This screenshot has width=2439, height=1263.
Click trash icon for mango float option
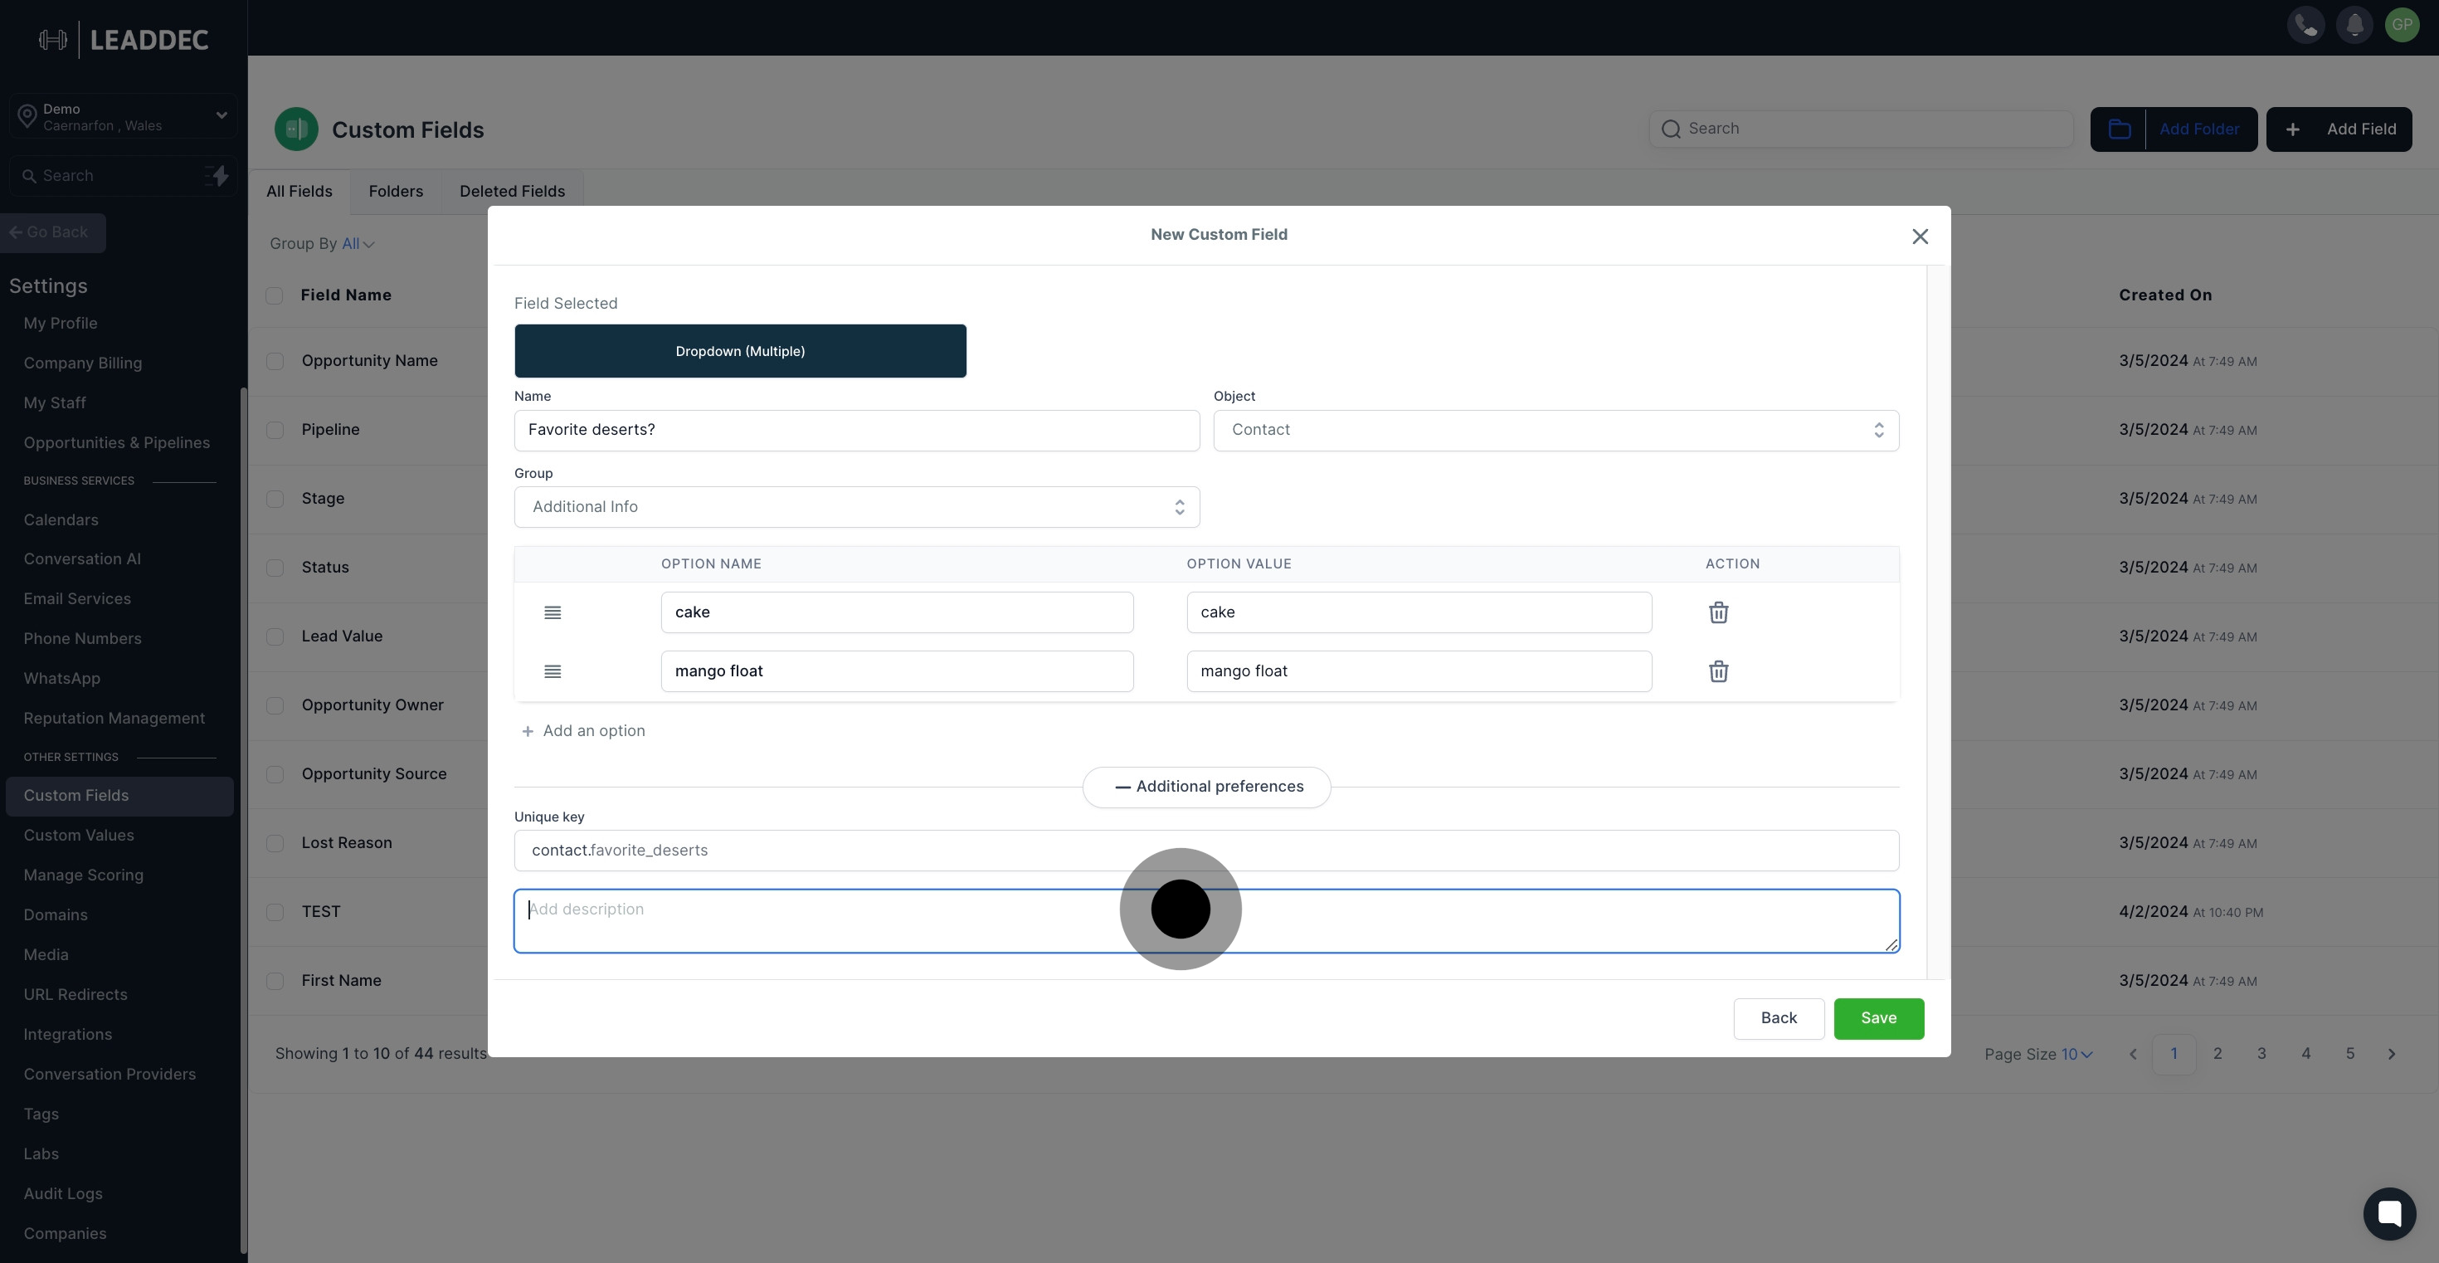(x=1717, y=671)
